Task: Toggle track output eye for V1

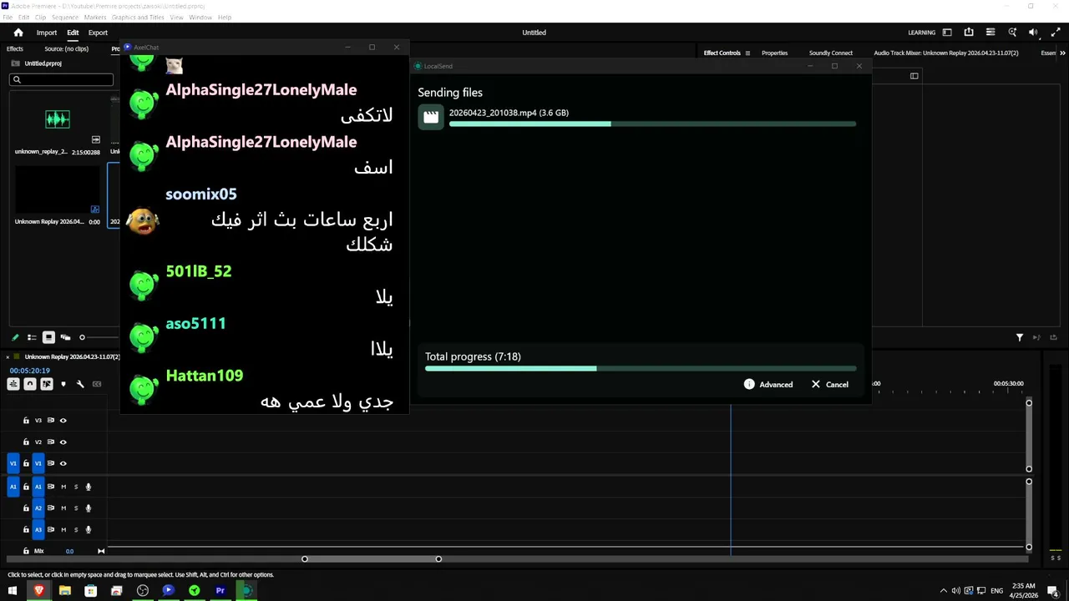Action: pyautogui.click(x=63, y=463)
